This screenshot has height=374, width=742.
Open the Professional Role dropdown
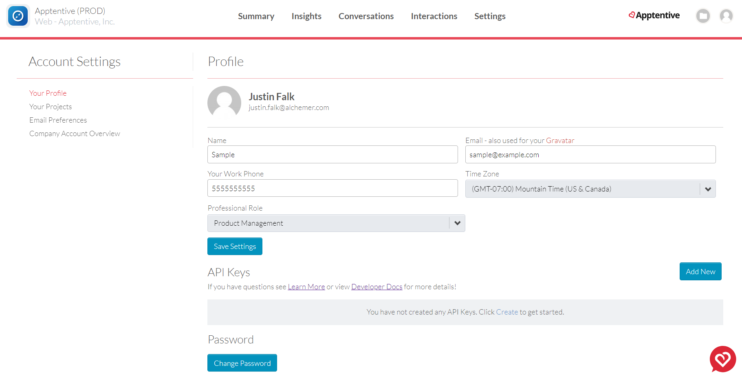click(x=336, y=223)
